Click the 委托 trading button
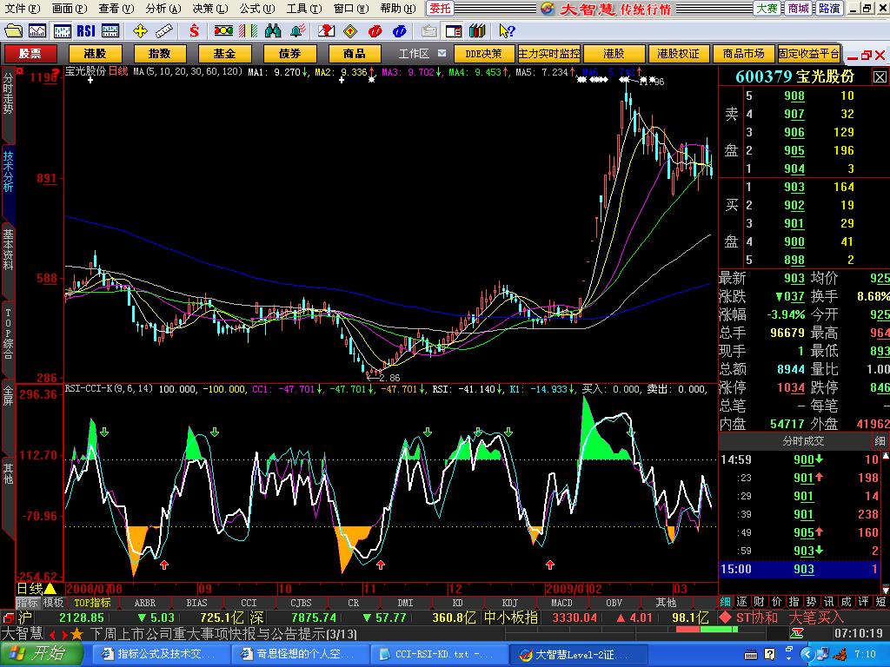This screenshot has height=667, width=890. pos(440,9)
